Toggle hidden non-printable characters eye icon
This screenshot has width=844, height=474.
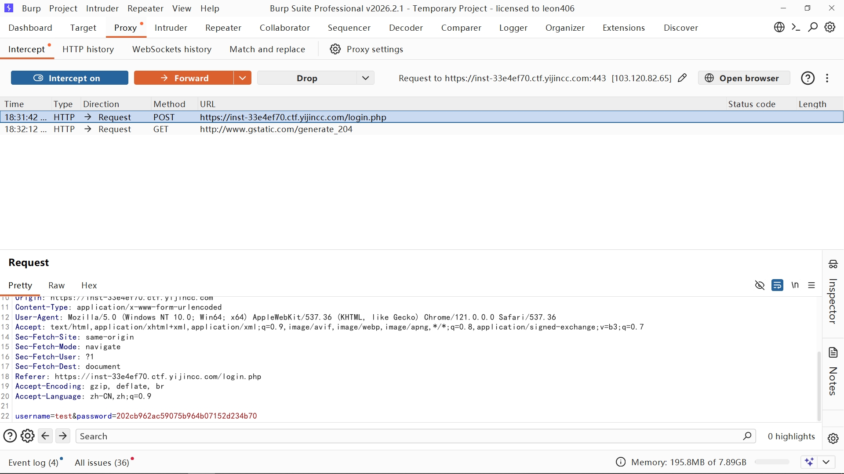[x=760, y=285]
